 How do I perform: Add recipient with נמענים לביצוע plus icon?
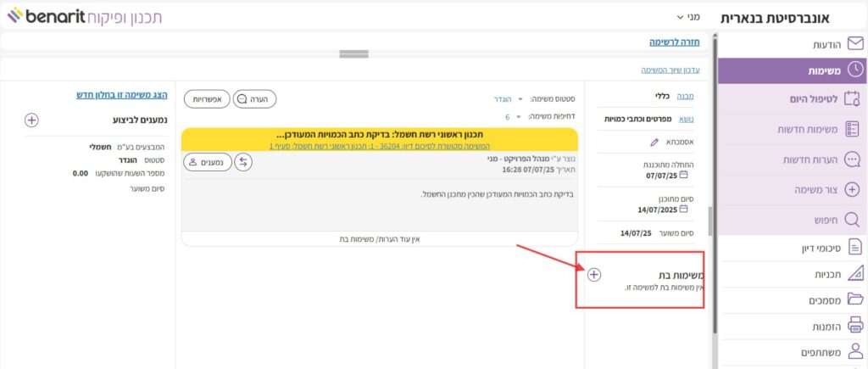[31, 120]
